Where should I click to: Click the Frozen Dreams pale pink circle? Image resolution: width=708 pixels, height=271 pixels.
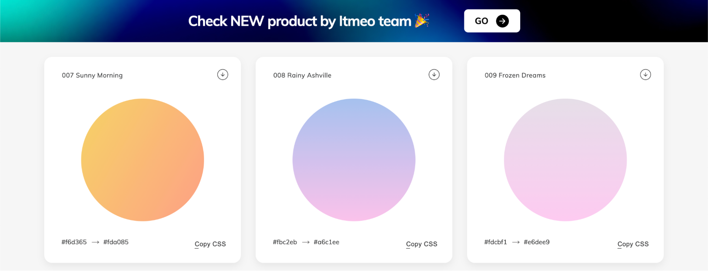pyautogui.click(x=565, y=160)
